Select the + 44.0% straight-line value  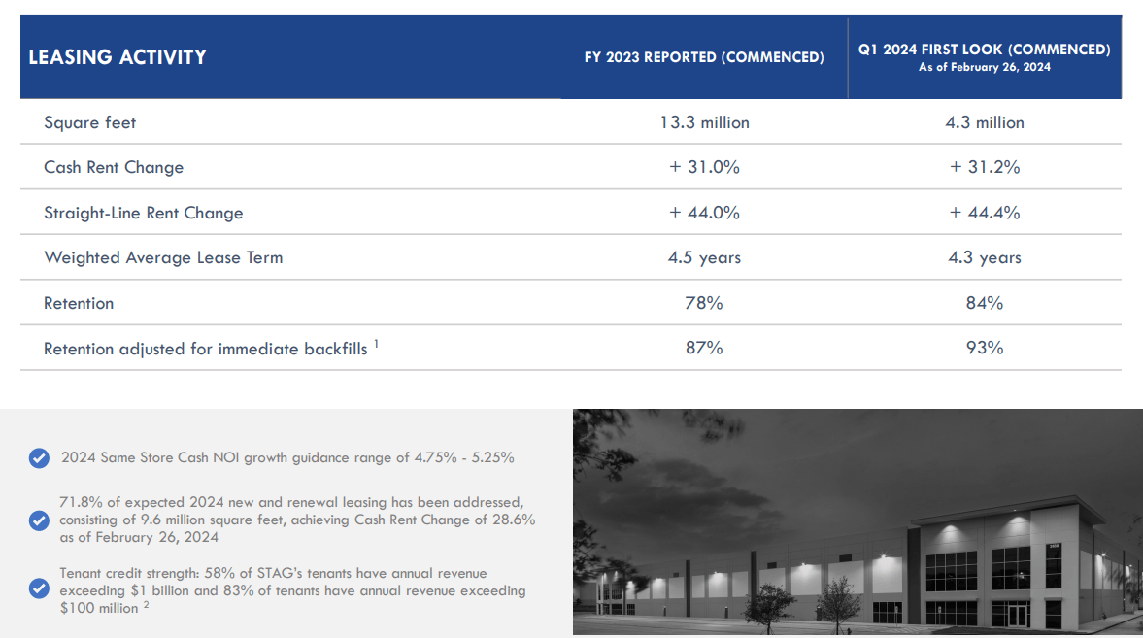704,212
